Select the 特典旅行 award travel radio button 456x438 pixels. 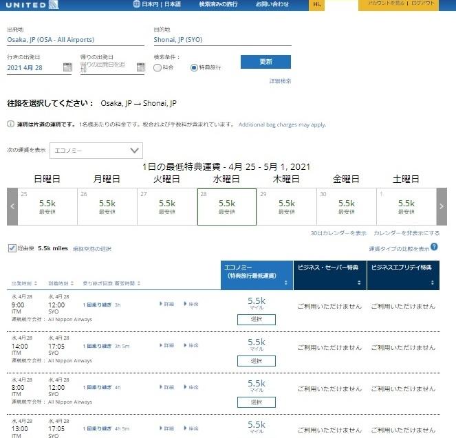(x=194, y=67)
